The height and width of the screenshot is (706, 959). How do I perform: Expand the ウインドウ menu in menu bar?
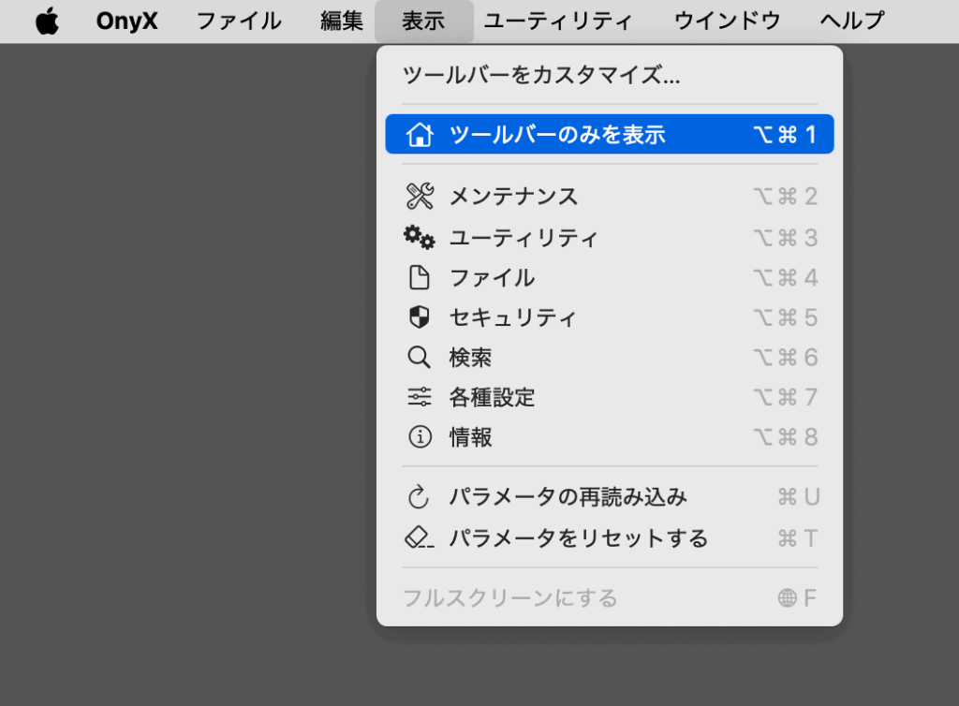tap(727, 21)
